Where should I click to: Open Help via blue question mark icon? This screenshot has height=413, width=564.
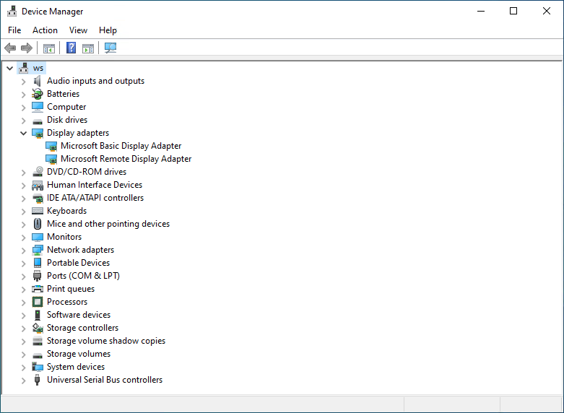(71, 48)
